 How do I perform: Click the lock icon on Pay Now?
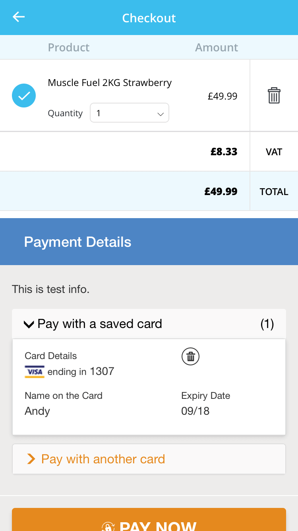108,527
